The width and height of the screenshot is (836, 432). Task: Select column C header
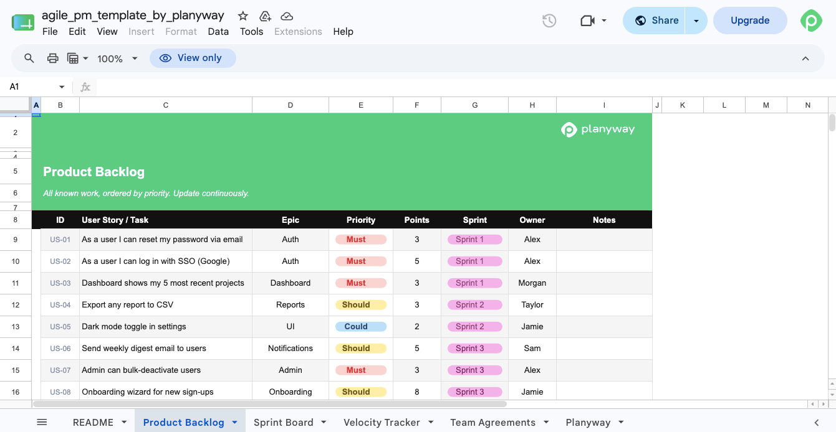[166, 105]
